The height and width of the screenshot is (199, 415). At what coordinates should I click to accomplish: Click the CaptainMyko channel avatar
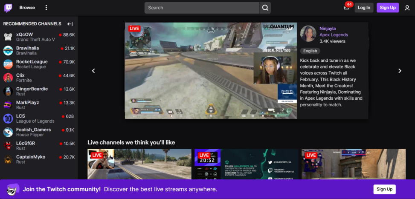[x=8, y=160]
